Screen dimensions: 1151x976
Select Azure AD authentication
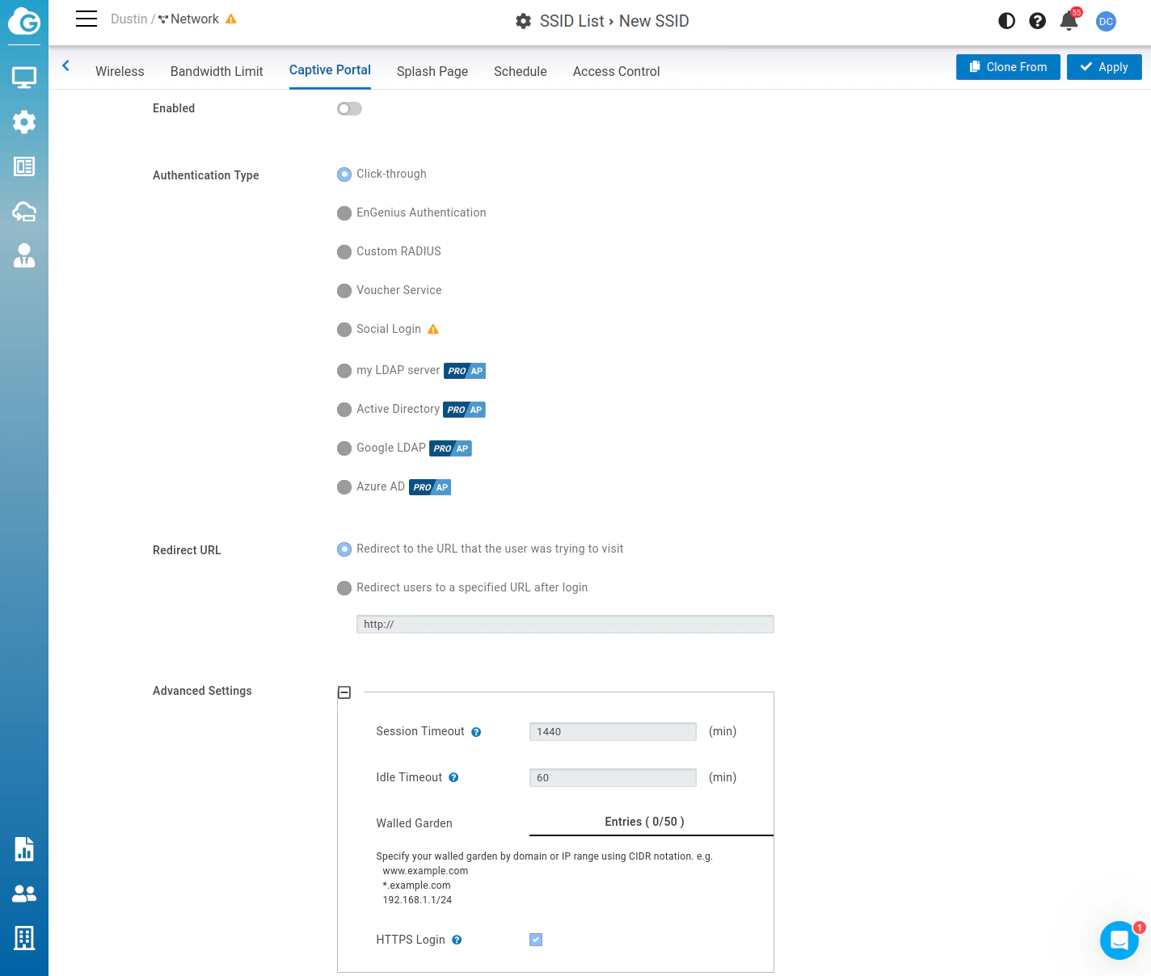coord(344,486)
